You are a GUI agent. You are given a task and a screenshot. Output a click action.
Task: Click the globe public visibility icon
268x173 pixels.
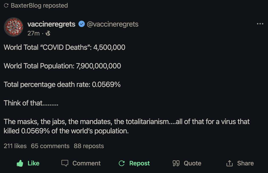coord(48,33)
